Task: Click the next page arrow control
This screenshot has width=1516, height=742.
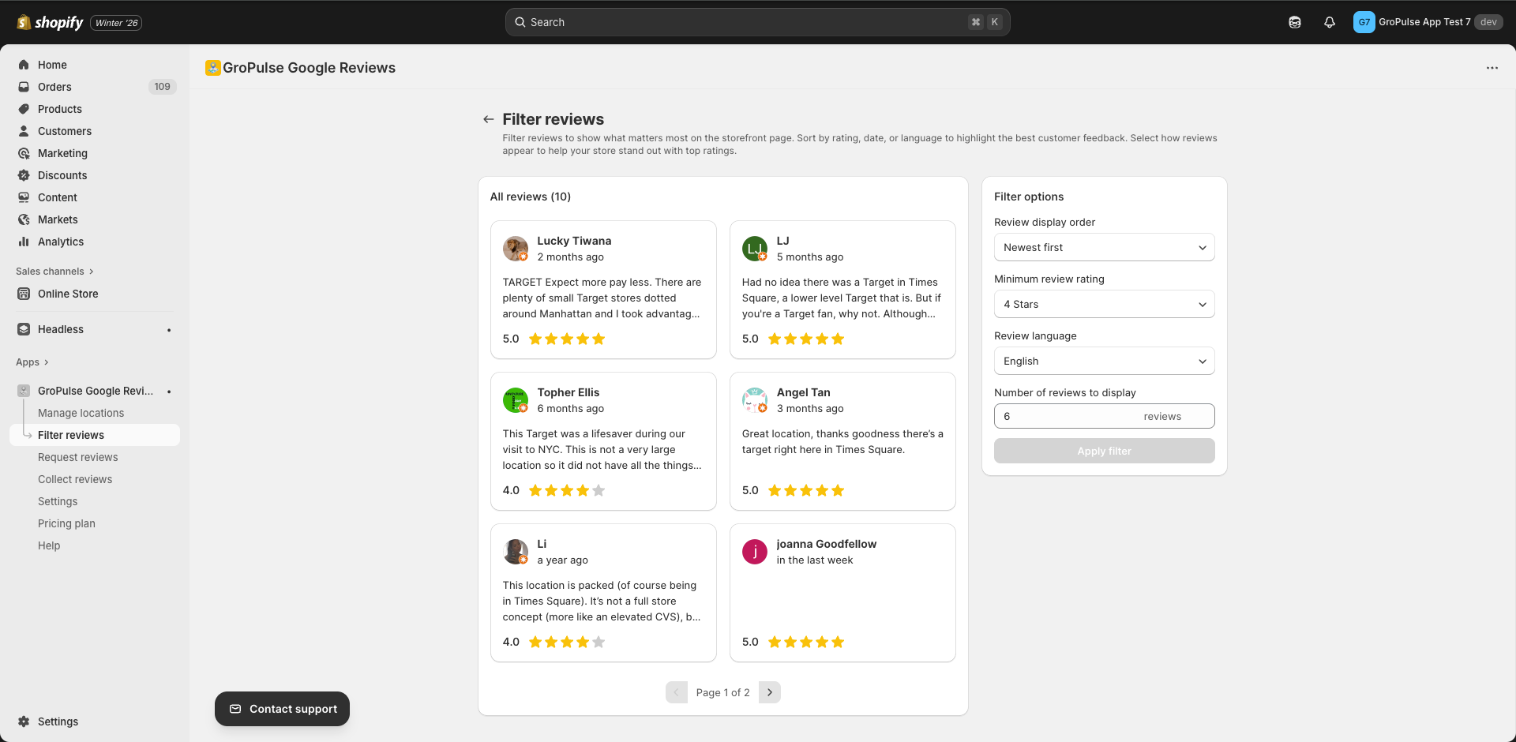Action: [769, 692]
